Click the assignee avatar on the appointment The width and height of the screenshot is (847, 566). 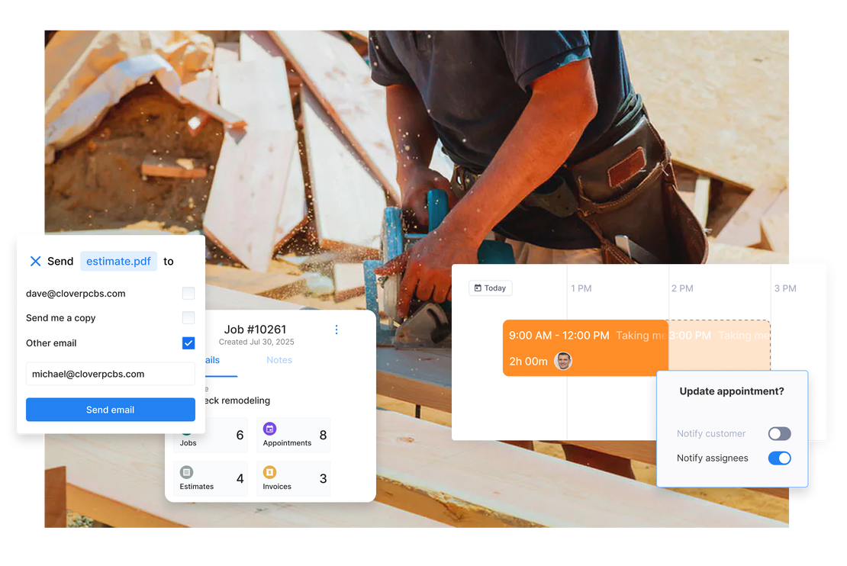(x=563, y=361)
